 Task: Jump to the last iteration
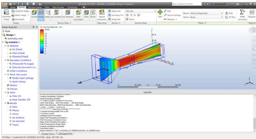[139, 15]
